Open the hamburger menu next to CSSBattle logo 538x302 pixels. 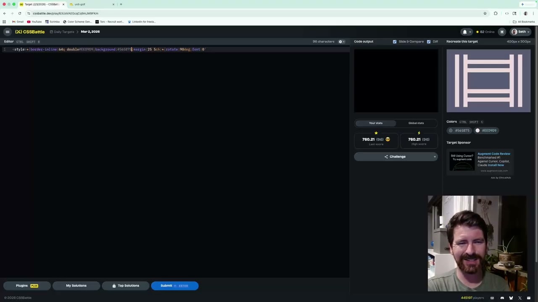pyautogui.click(x=7, y=32)
